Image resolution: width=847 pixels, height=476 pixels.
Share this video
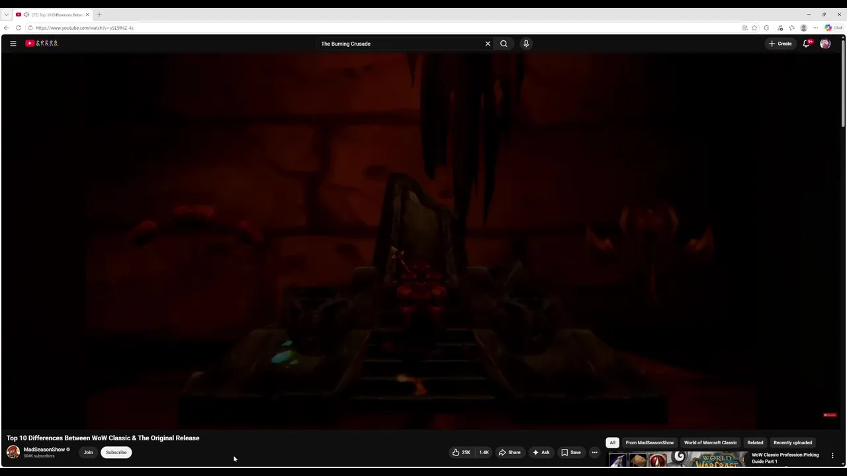point(510,452)
